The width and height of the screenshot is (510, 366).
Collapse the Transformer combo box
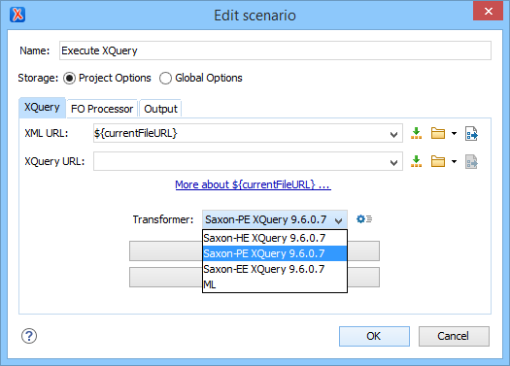coord(338,220)
